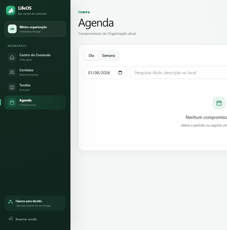Focus the Pesquisar título, descrição ou local field

point(178,73)
